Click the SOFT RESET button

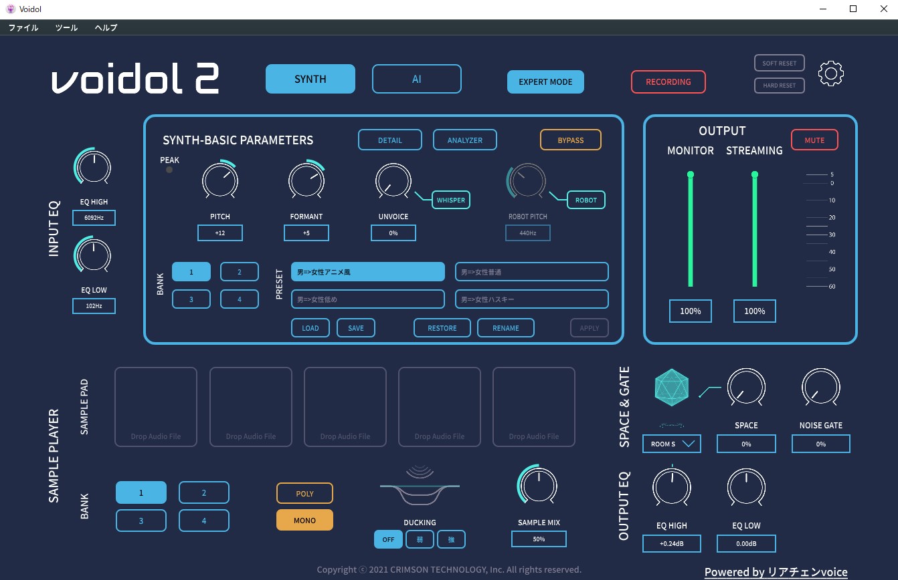[x=780, y=63]
